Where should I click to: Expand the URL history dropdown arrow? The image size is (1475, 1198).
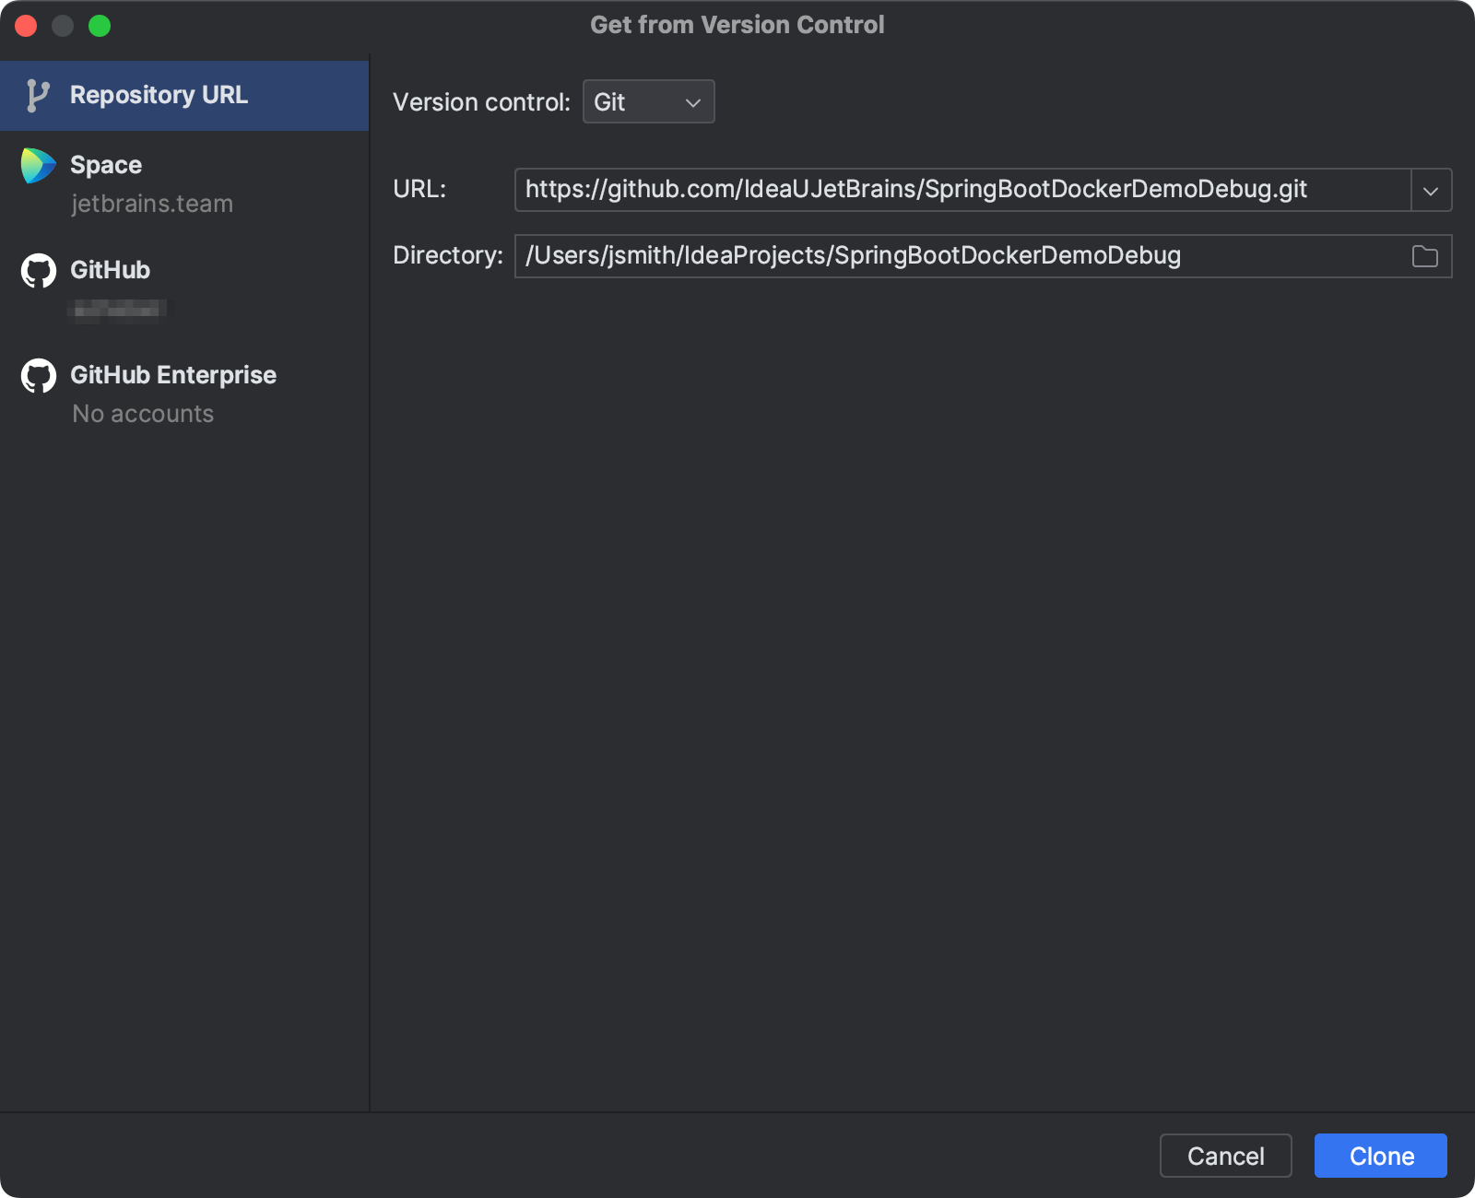(x=1433, y=190)
